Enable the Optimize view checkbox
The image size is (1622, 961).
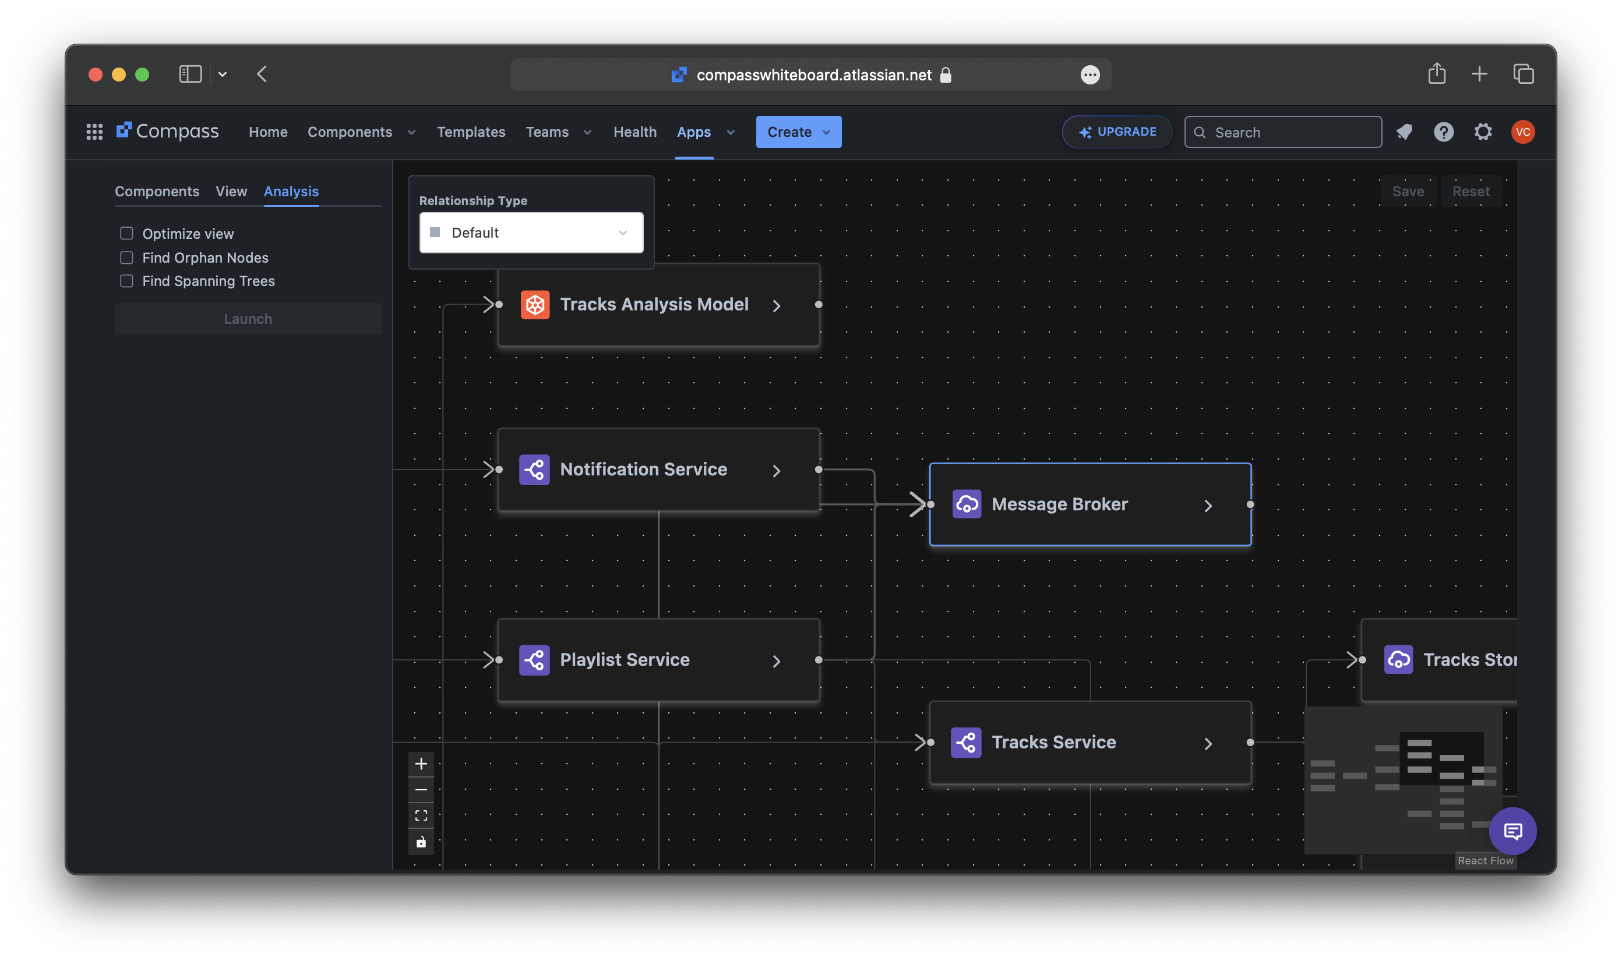click(x=127, y=233)
